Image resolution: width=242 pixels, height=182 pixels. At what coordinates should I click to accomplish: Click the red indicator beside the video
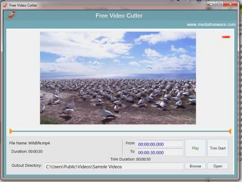226,37
